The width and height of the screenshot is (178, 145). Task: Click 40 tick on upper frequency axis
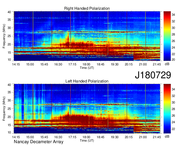point(9,12)
